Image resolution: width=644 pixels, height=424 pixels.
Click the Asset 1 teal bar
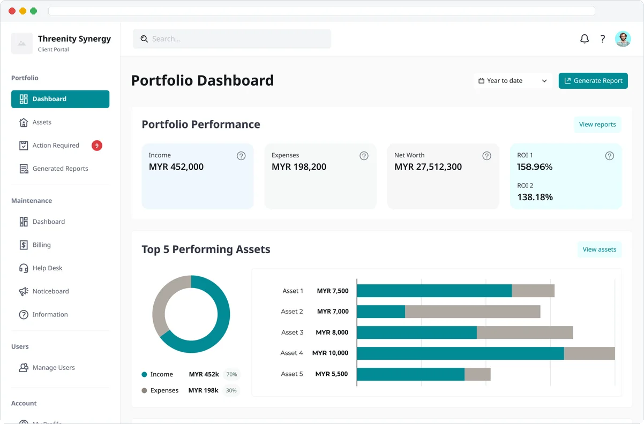435,291
